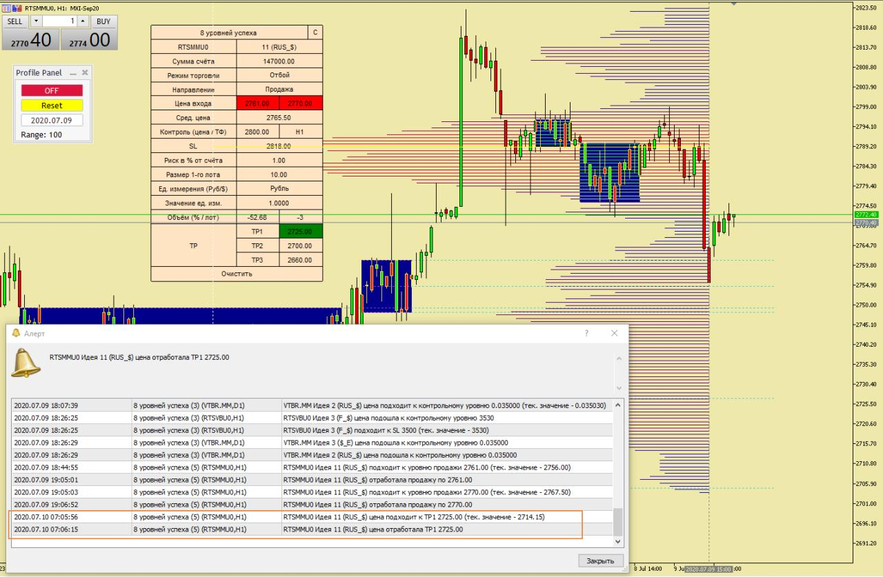Select the RTSMMU0 symbol cell
The image size is (883, 577).
tap(194, 47)
